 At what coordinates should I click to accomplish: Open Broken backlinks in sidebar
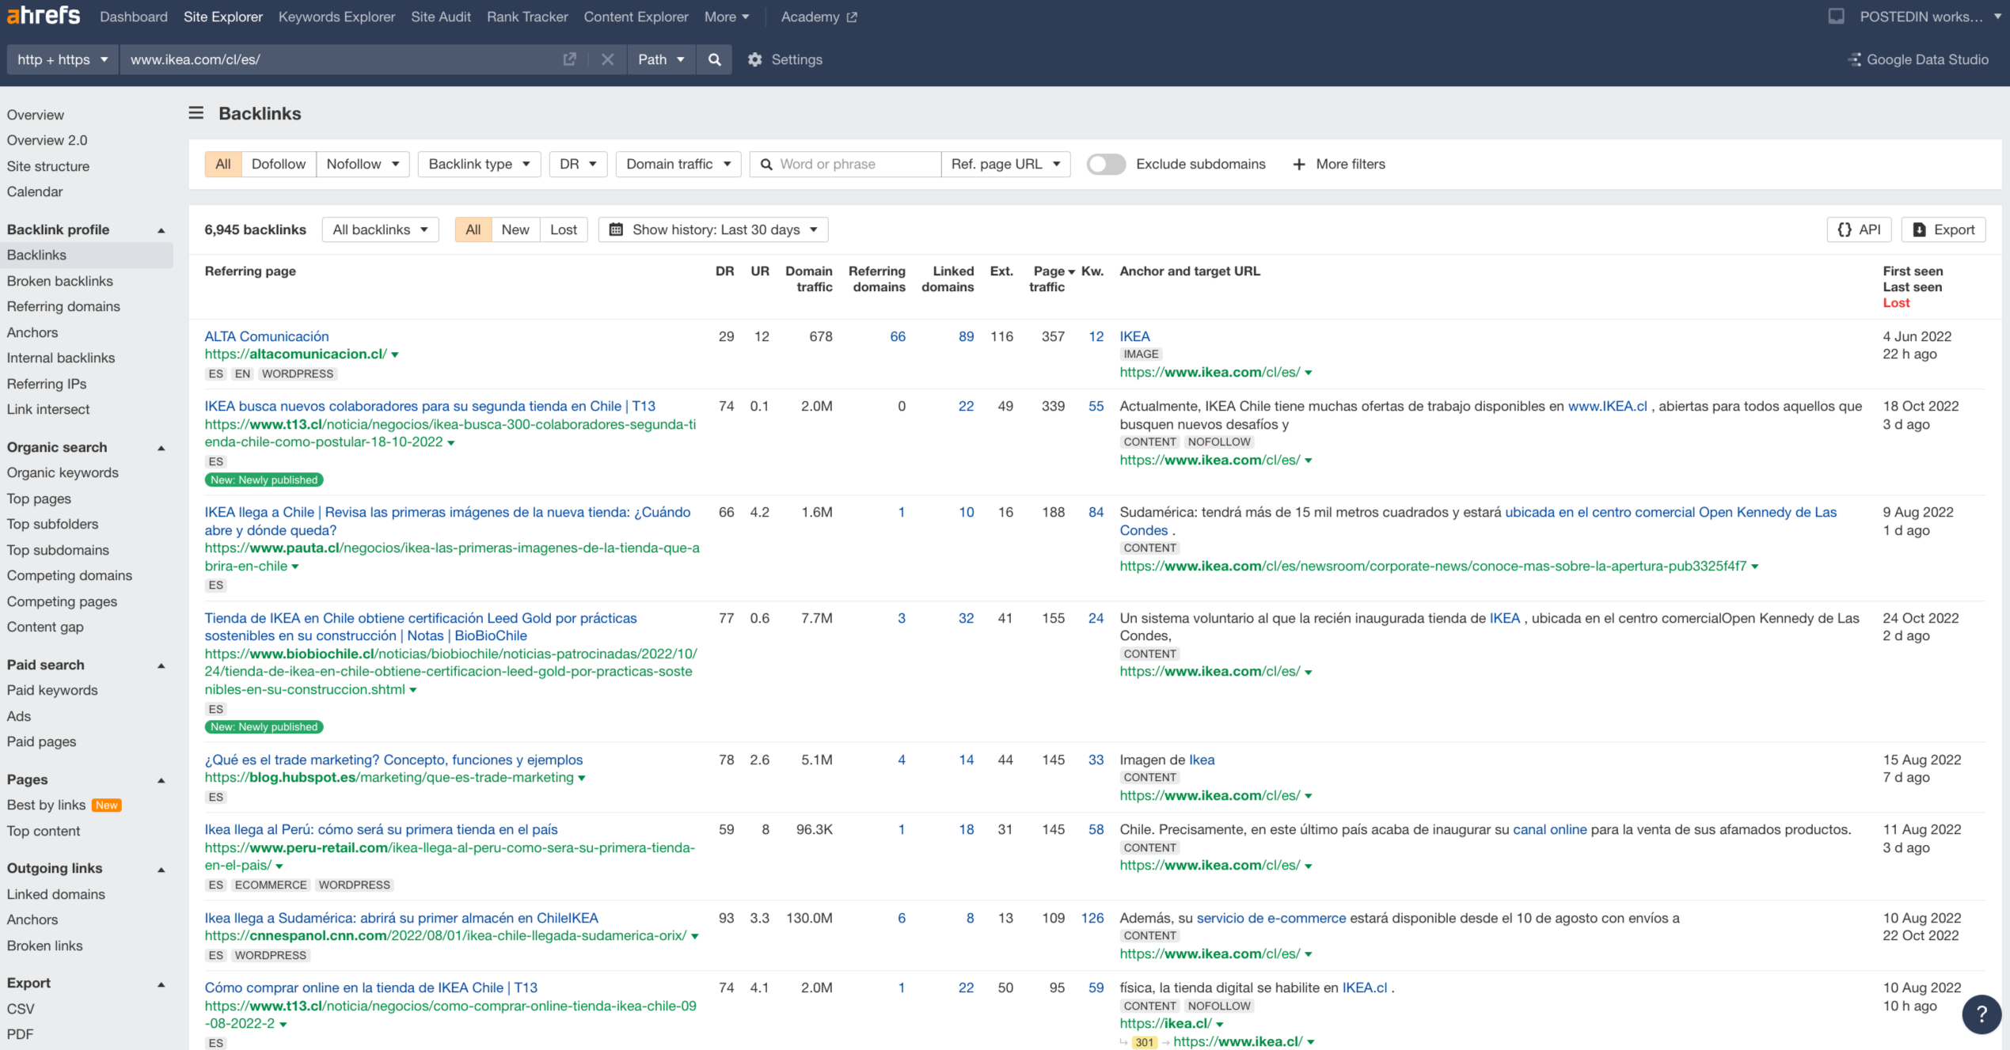[60, 281]
